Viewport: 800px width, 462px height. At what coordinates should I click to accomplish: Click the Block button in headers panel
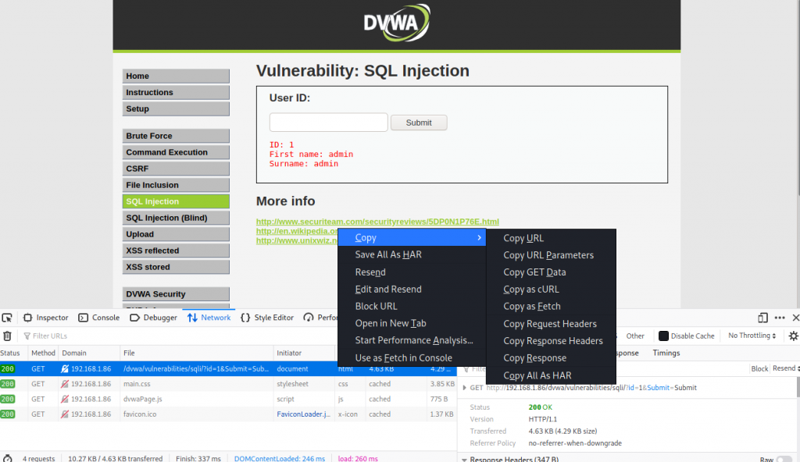[x=759, y=368]
